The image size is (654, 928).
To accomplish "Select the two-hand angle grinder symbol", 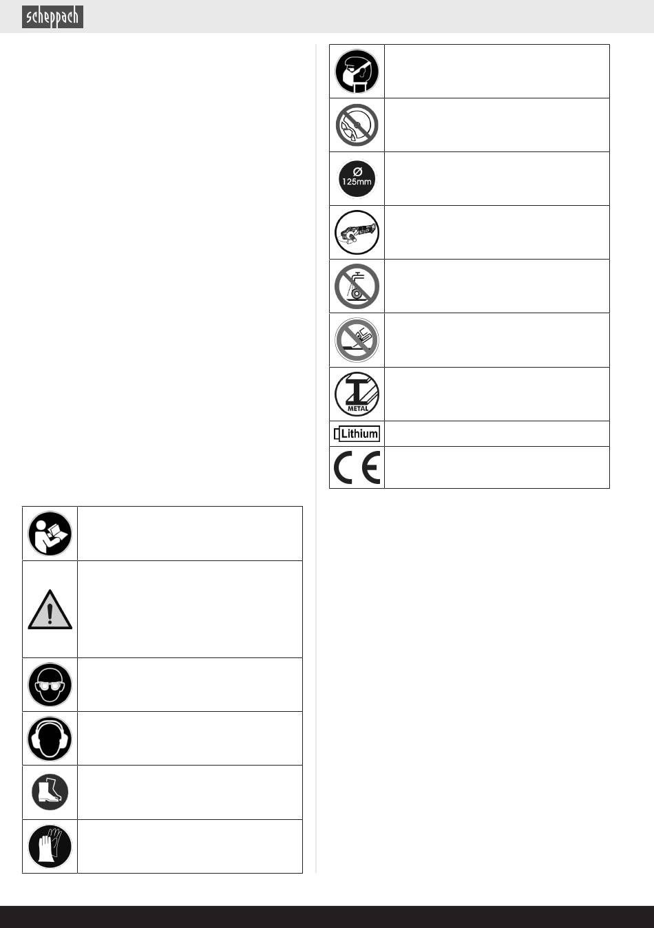I will (357, 233).
